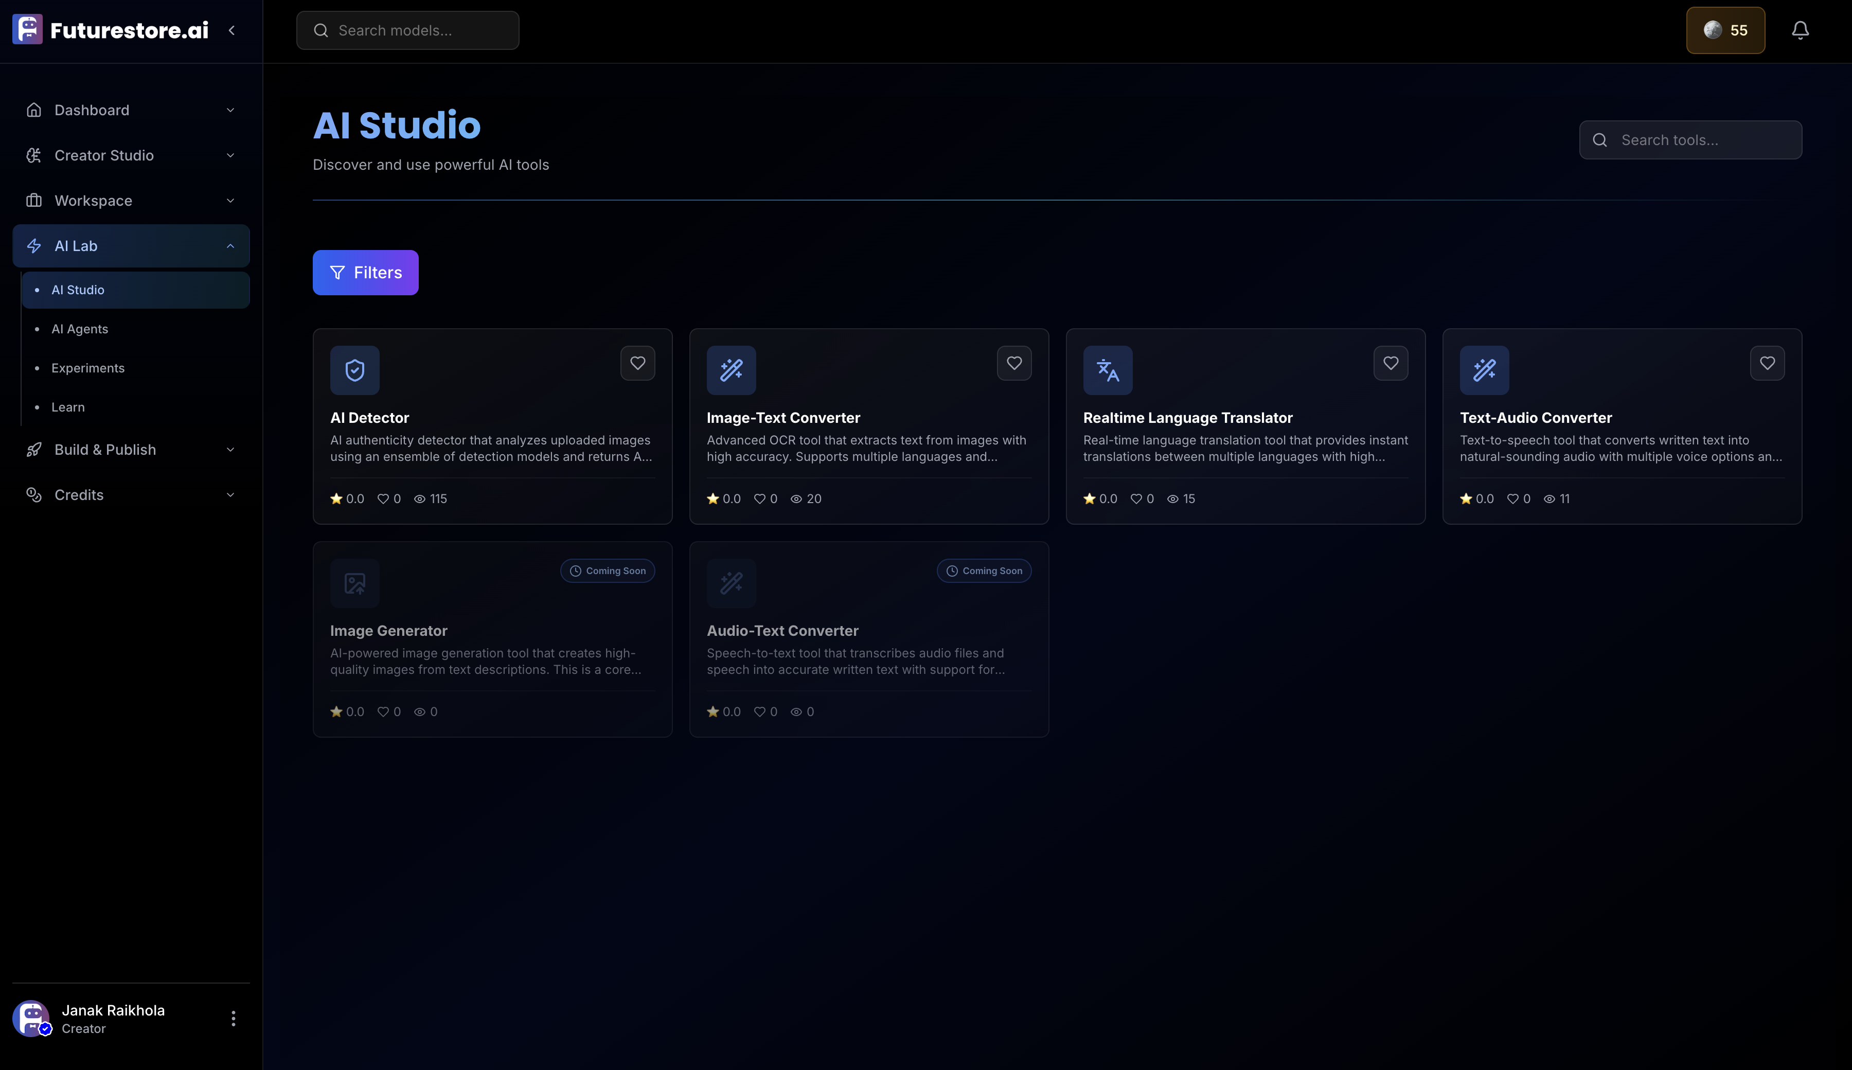Expand the Credits chevron
This screenshot has width=1852, height=1070.
[230, 494]
